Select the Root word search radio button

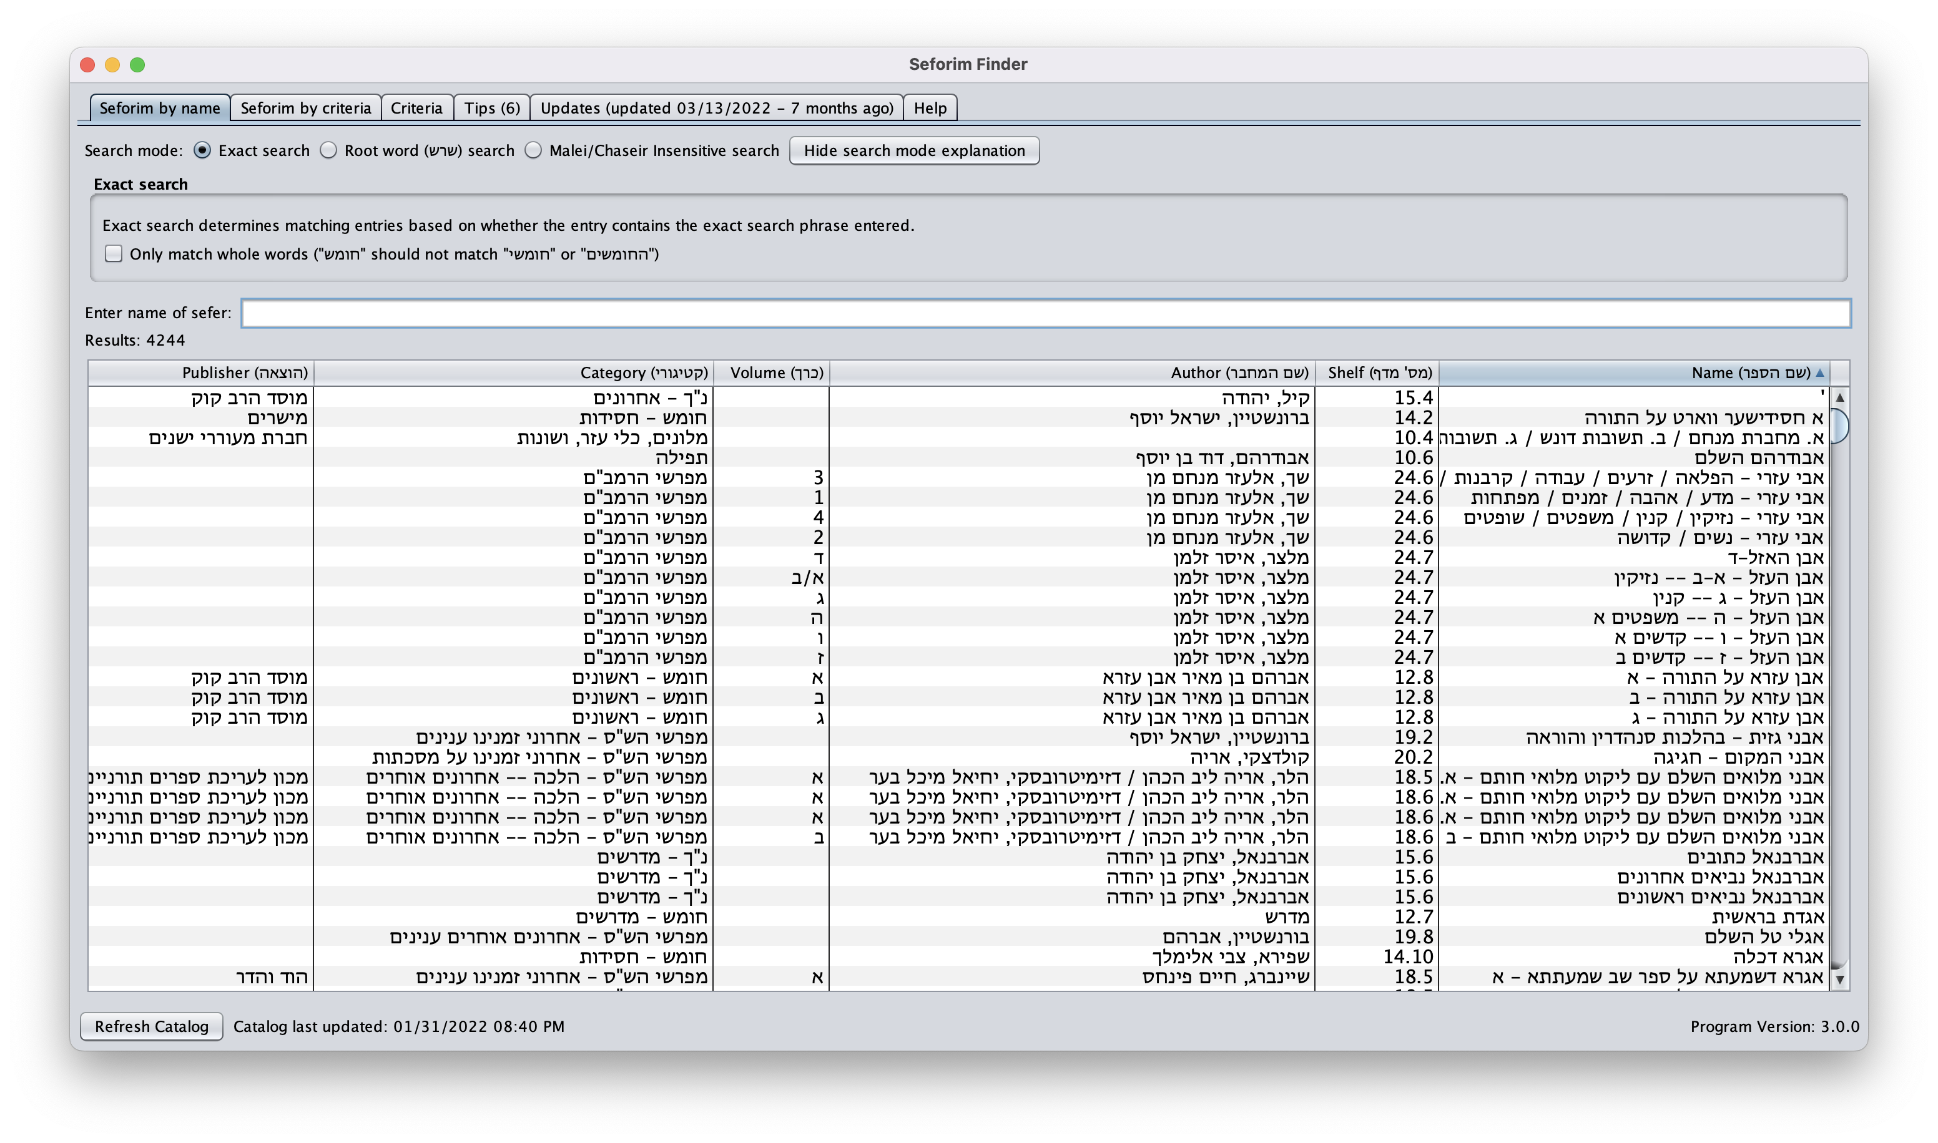[x=328, y=150]
